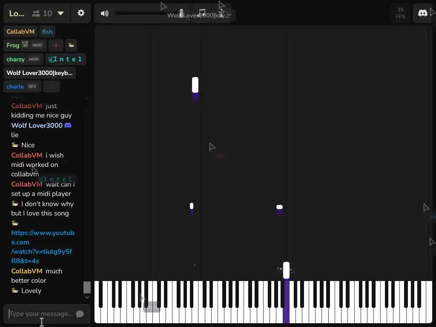The width and height of the screenshot is (436, 327).
Task: Click duck icon beside 'I don't know why'
Action: pos(15,204)
